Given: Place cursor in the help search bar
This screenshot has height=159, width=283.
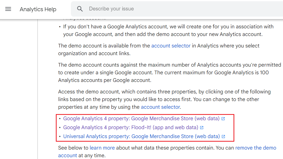Looking at the screenshot, I should (x=127, y=9).
